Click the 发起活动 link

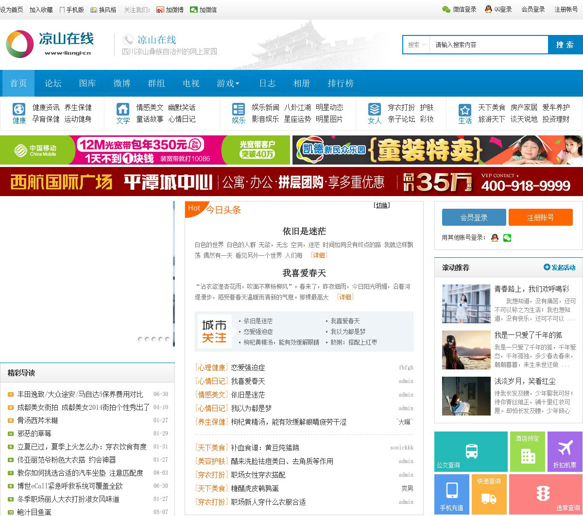(559, 267)
